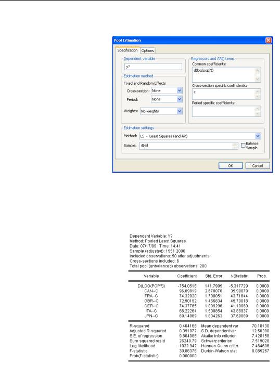Click the t-Statistic column header
Viewport: 280px width, 365px height.
(x=239, y=276)
